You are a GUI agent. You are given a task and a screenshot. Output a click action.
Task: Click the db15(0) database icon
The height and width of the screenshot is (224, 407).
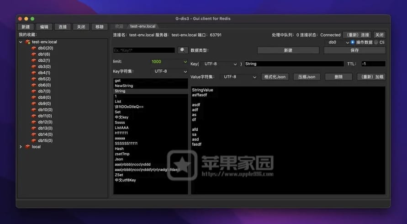33,141
